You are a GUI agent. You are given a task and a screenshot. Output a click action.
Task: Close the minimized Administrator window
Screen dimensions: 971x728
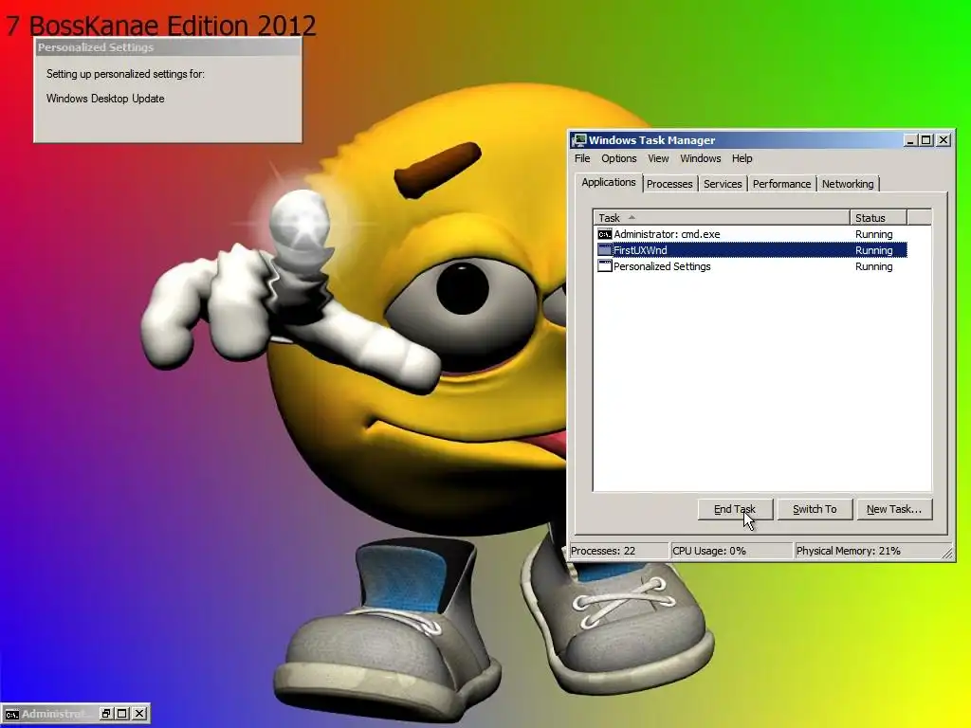tap(140, 713)
